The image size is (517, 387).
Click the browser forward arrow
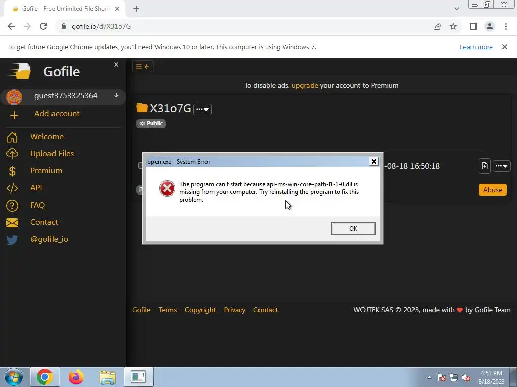[x=27, y=26]
